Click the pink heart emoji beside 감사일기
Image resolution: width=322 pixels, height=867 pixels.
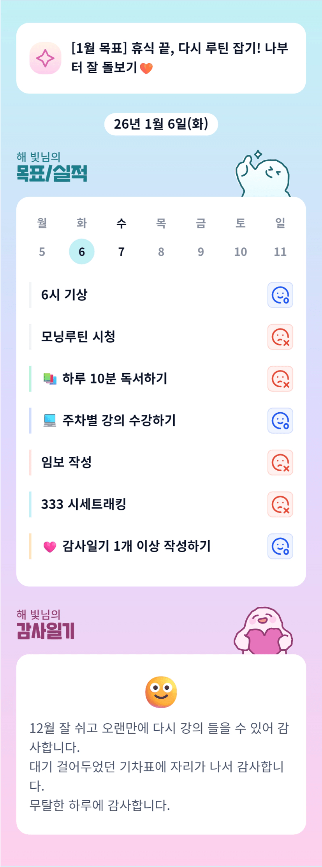tap(50, 547)
